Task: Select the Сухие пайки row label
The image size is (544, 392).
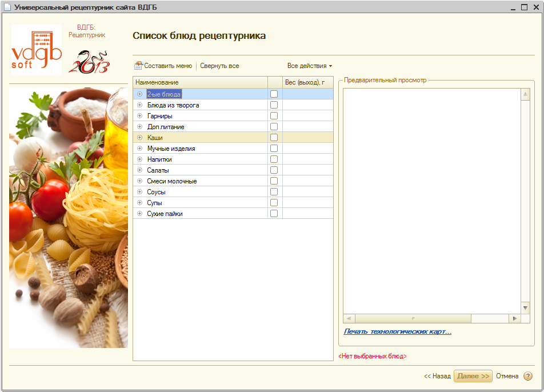Action: (x=165, y=214)
